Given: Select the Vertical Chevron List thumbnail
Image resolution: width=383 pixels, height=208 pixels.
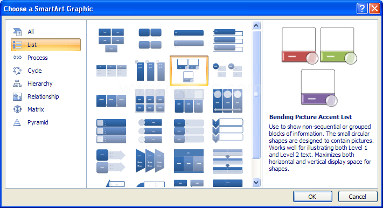Looking at the screenshot, I should (x=228, y=131).
